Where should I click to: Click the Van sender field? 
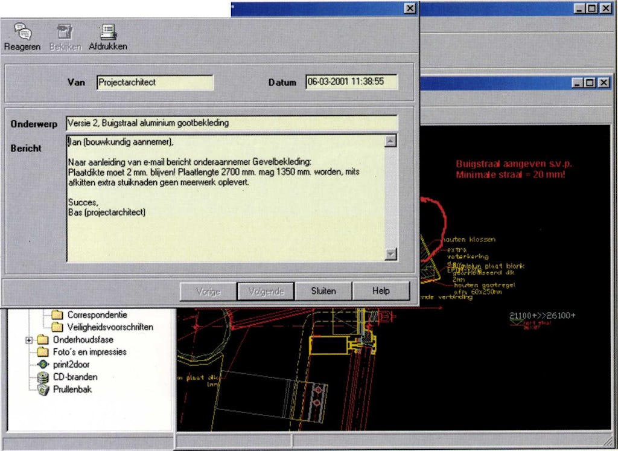point(154,82)
